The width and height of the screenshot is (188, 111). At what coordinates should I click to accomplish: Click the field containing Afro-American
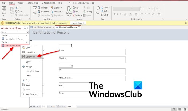pos(92,79)
